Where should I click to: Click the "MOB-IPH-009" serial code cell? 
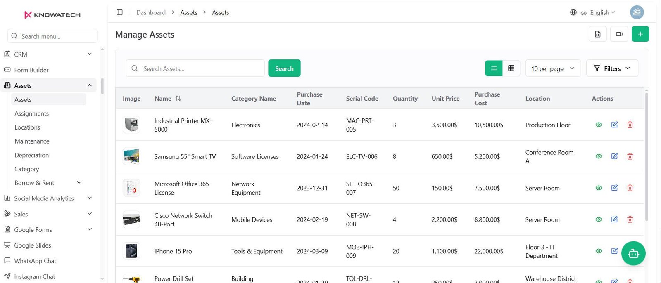coord(360,251)
